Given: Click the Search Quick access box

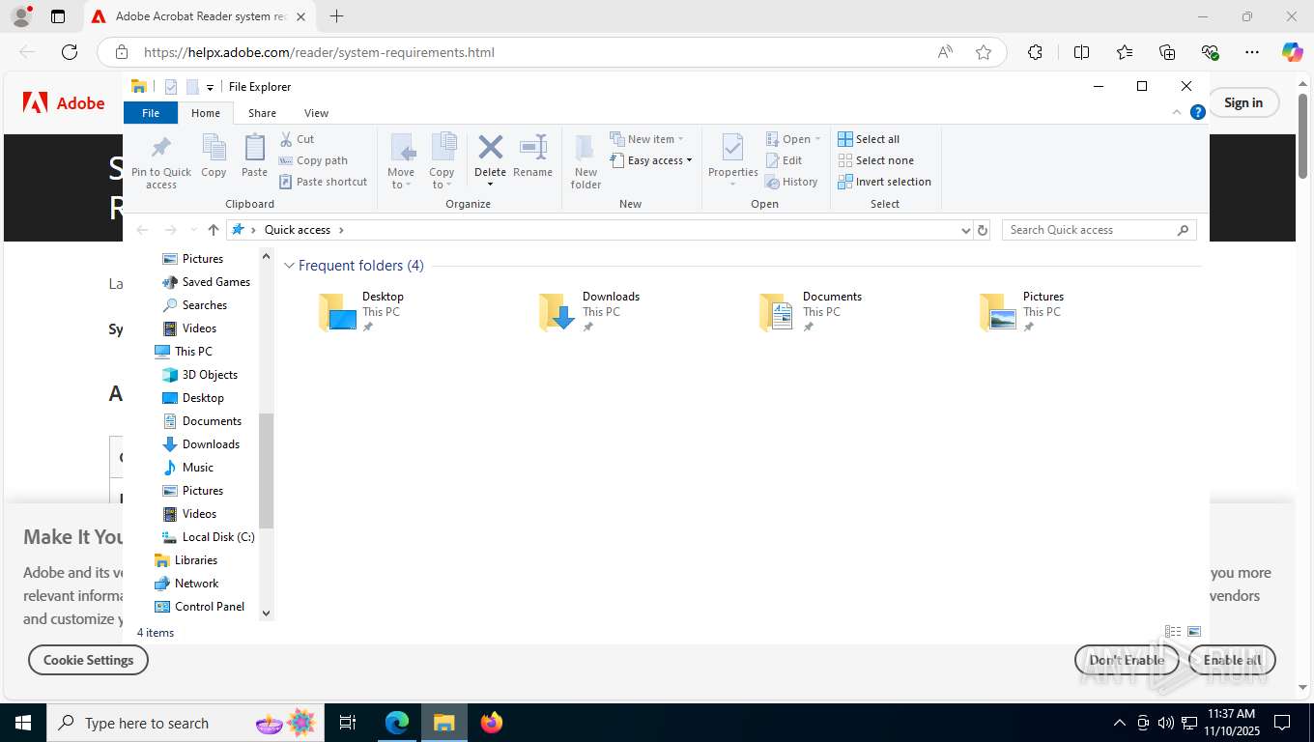Looking at the screenshot, I should coord(1099,230).
